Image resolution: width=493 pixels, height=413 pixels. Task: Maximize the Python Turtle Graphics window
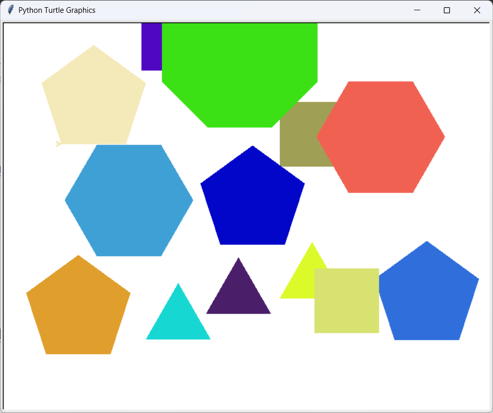pos(446,10)
